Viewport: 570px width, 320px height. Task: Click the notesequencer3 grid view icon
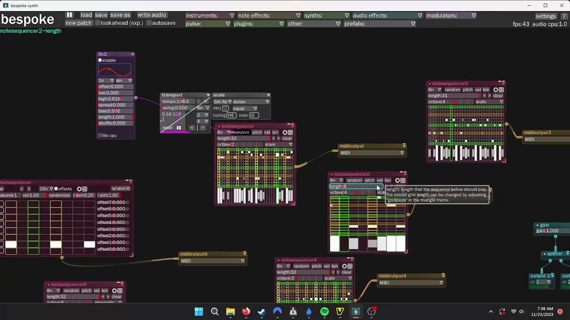[x=501, y=90]
